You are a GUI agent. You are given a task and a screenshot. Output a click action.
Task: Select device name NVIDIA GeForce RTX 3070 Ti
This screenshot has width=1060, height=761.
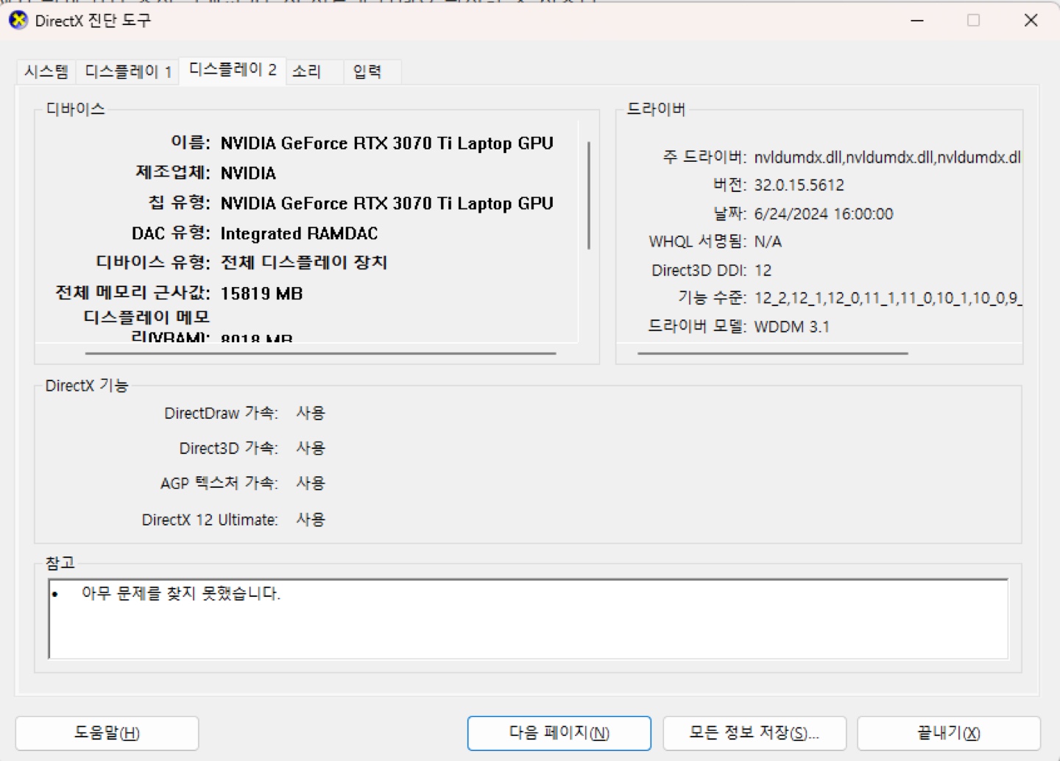tap(386, 144)
